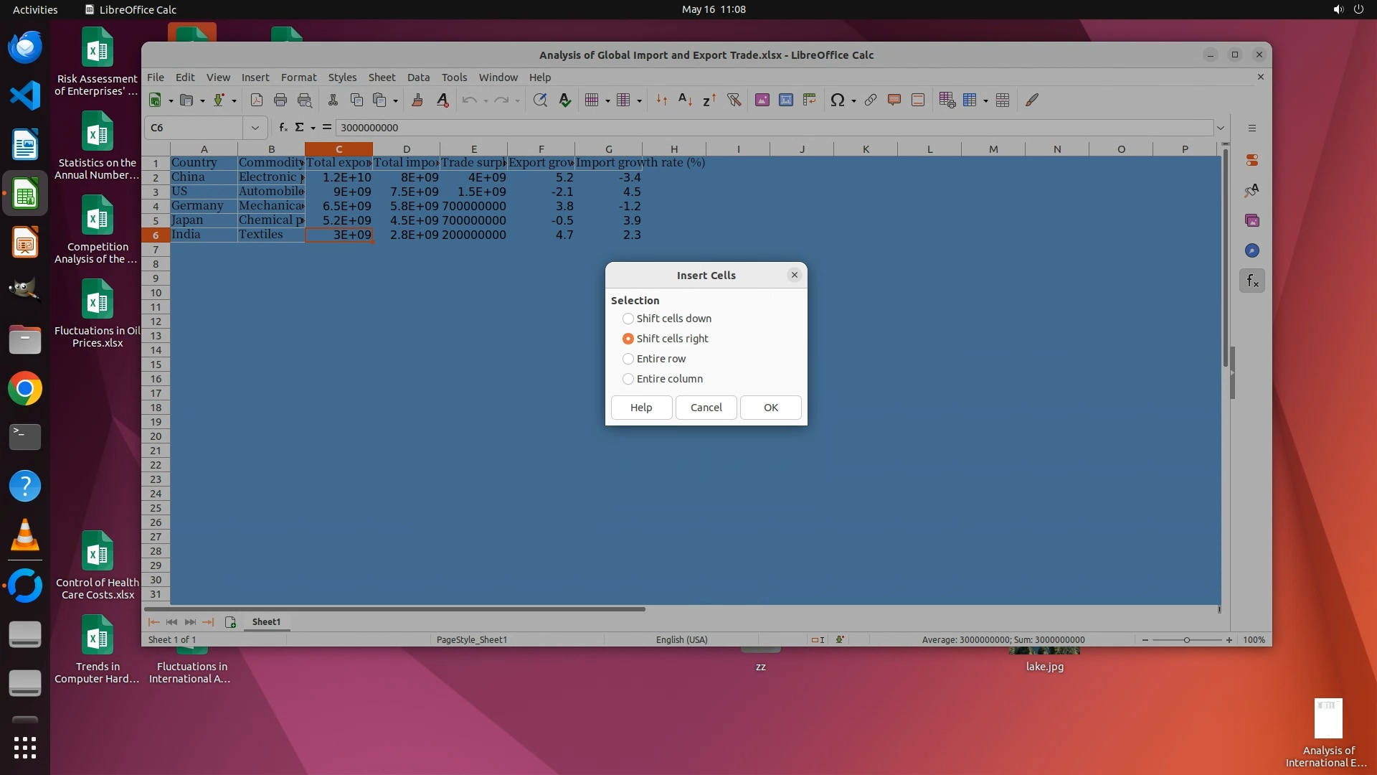Open the Paste options dropdown arrow
The width and height of the screenshot is (1377, 775).
tap(395, 101)
